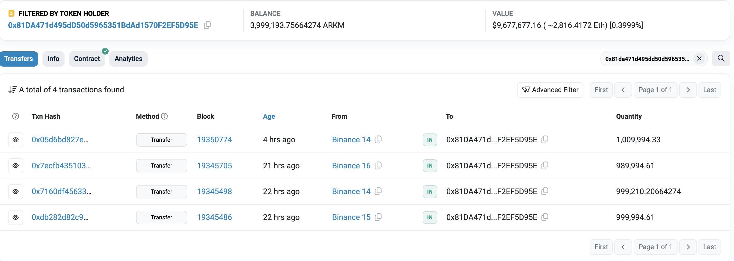
Task: Copy Binance 15 sender address
Action: (378, 217)
